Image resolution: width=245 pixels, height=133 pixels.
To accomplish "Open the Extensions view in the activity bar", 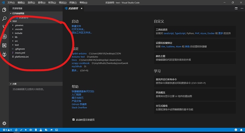I will [x=4, y=45].
